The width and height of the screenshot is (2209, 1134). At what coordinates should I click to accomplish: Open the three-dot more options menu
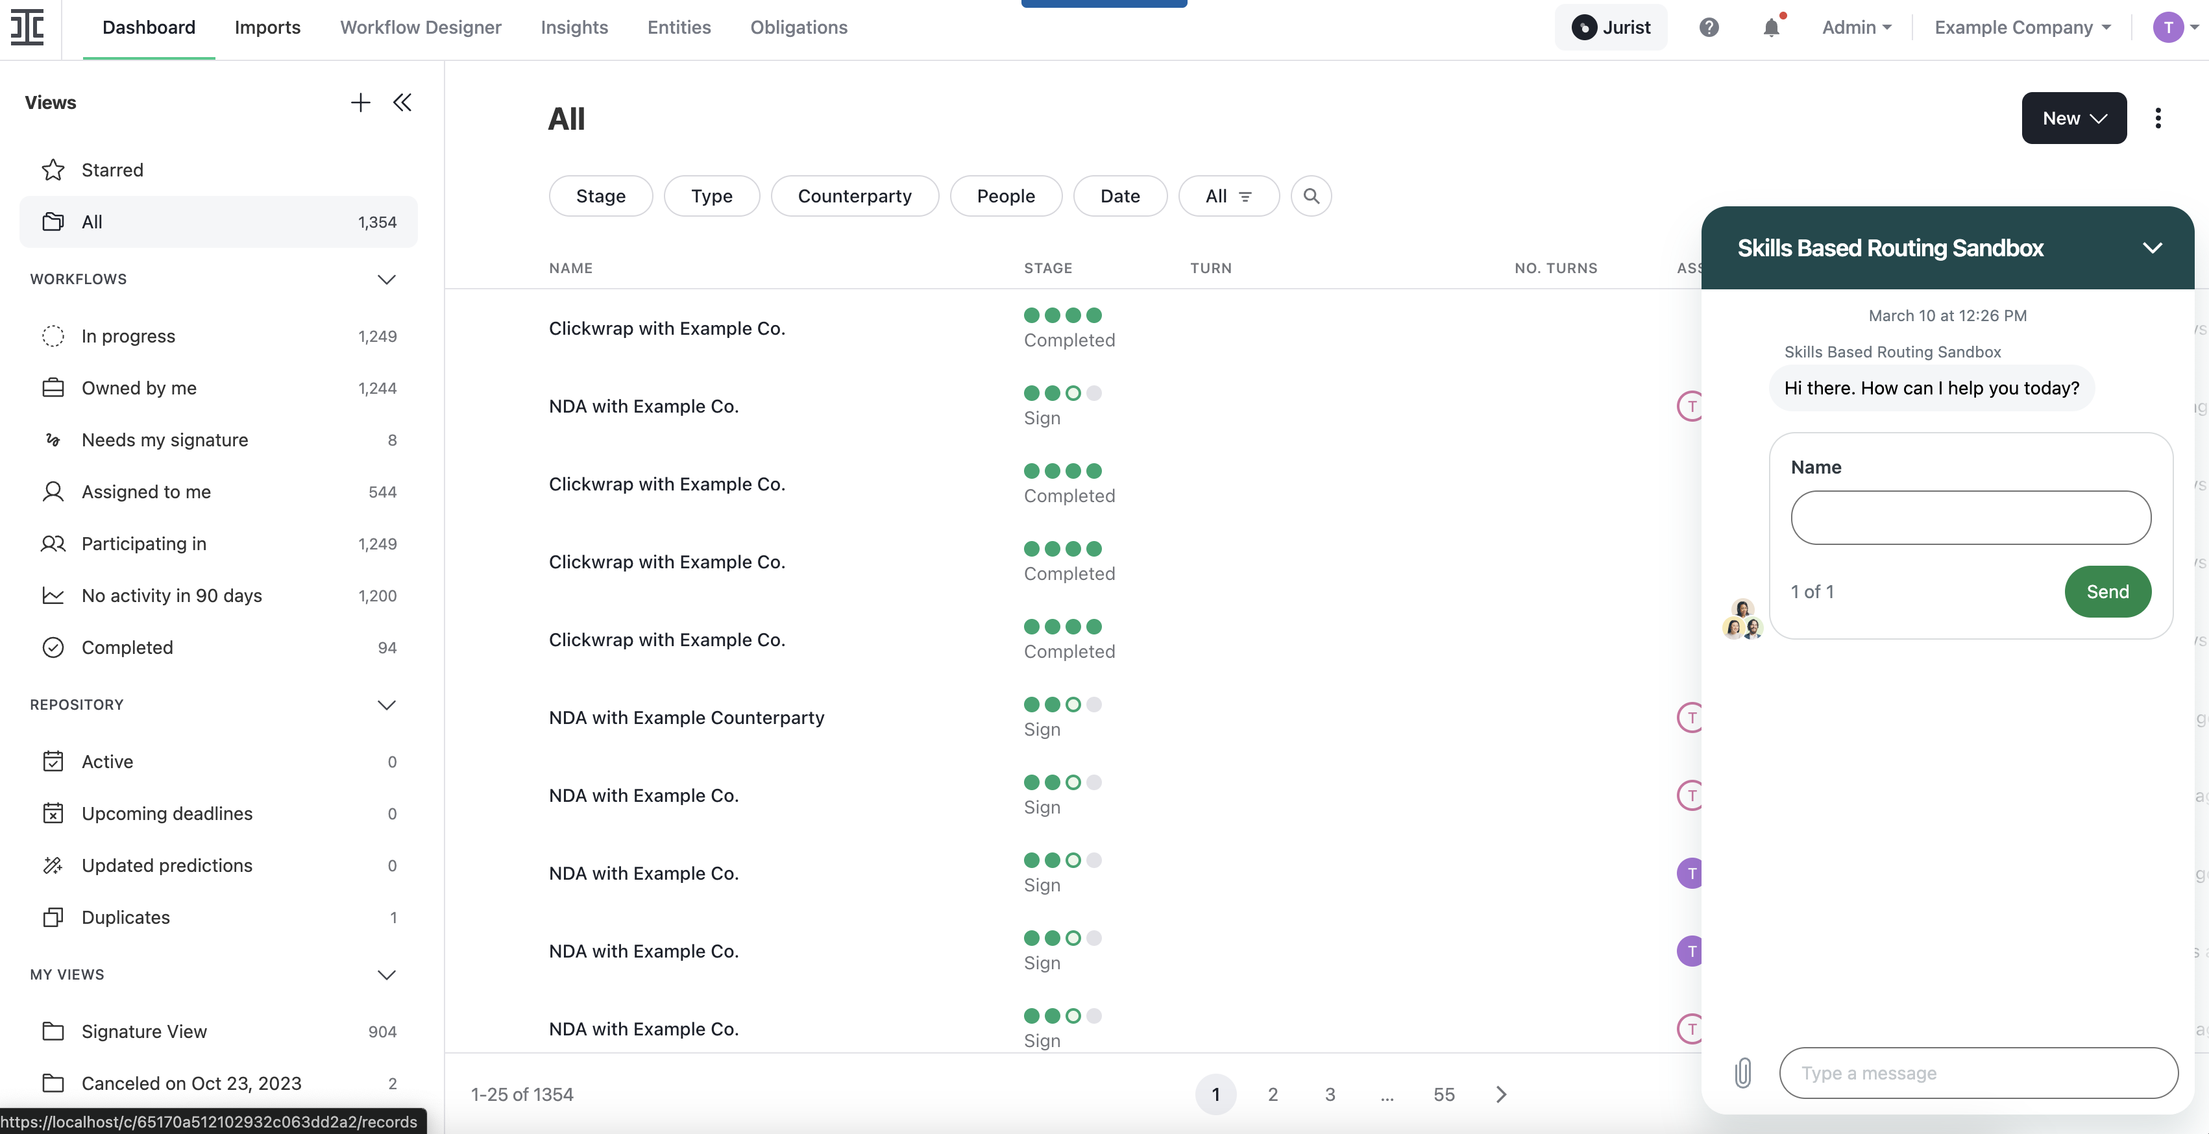pyautogui.click(x=2158, y=118)
